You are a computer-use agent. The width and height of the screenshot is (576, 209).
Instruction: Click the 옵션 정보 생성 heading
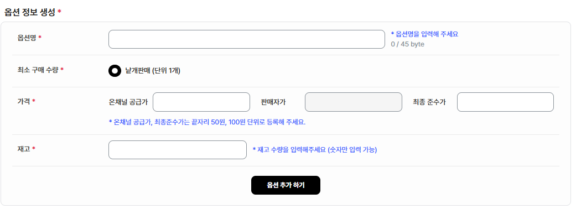33,12
